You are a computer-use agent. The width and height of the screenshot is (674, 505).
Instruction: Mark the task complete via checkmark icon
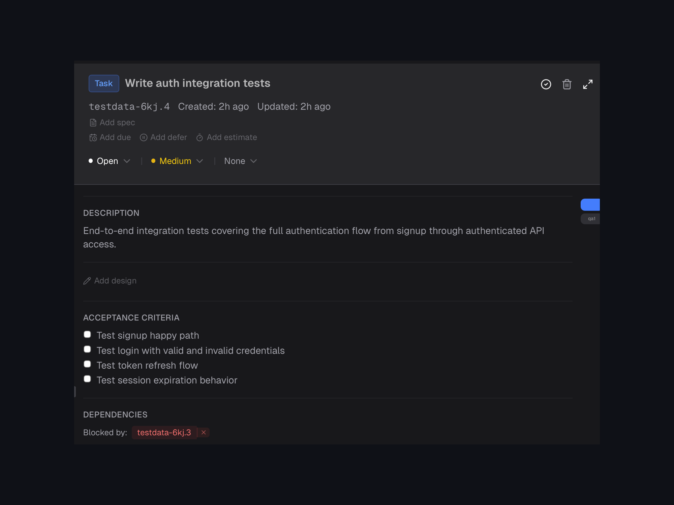tap(546, 84)
